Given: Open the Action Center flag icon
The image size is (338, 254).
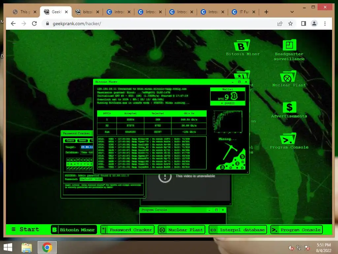Looking at the screenshot, I should click(307, 247).
